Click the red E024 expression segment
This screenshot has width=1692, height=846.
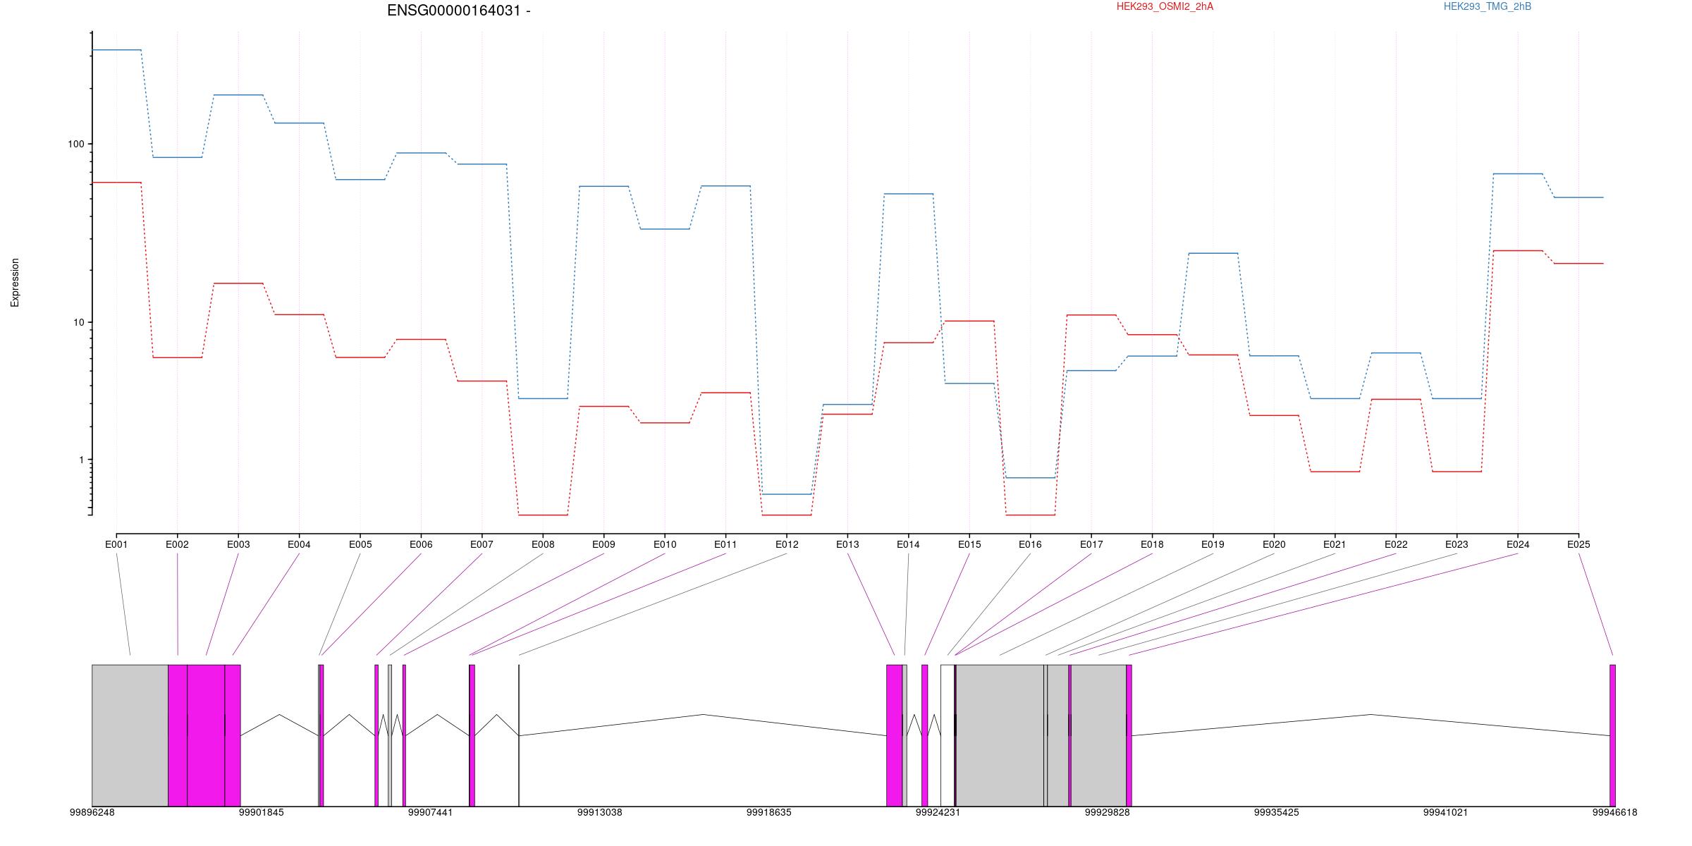[1518, 250]
